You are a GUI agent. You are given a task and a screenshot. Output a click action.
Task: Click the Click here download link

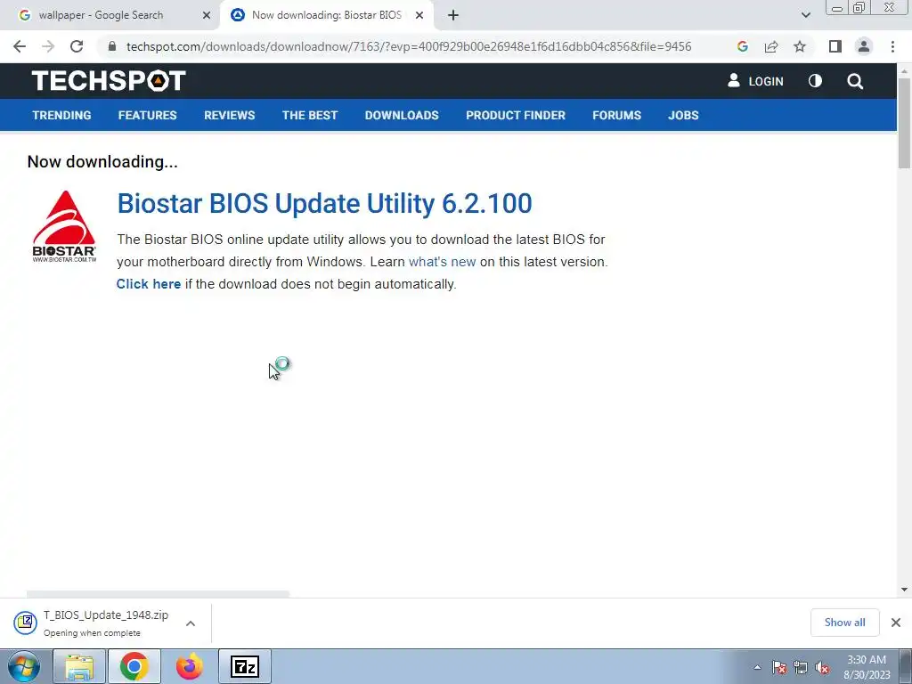point(149,284)
